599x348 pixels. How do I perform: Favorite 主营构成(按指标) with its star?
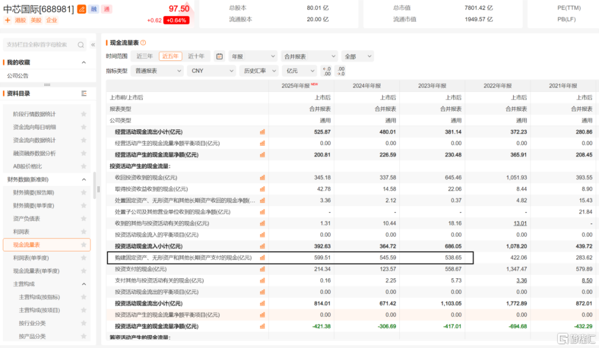84,297
